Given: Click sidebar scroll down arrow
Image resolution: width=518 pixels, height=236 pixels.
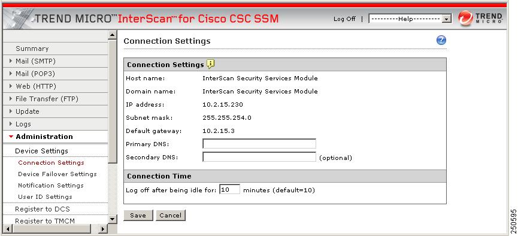Looking at the screenshot, I should tap(113, 219).
